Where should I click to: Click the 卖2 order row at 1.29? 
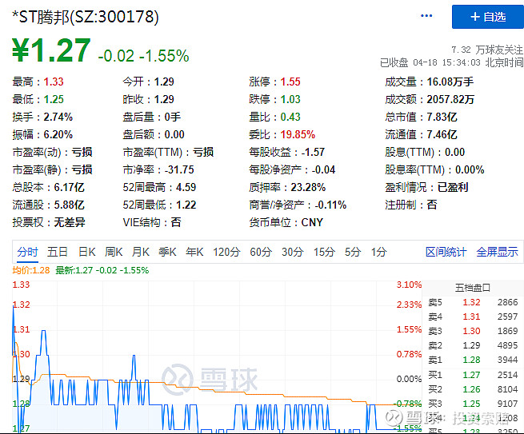pyautogui.click(x=473, y=345)
